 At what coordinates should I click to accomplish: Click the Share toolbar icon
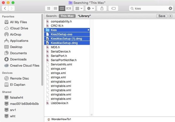pos(102,9)
